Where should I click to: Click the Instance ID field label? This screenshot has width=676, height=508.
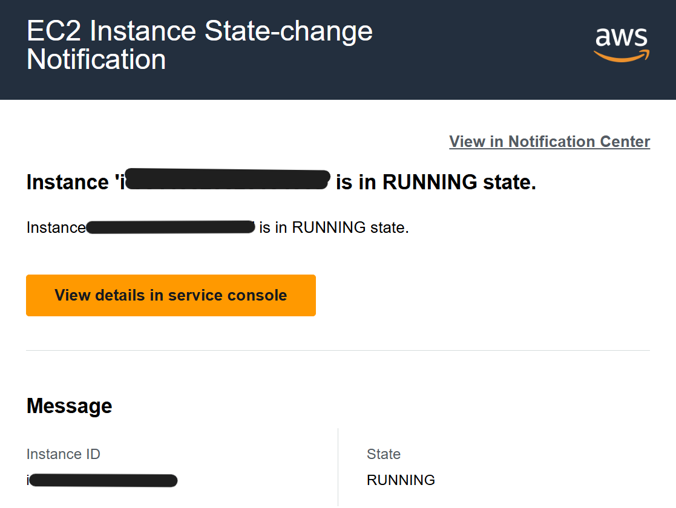(x=64, y=454)
